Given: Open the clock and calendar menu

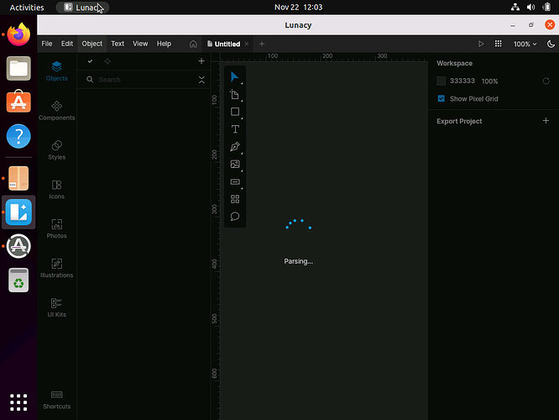Looking at the screenshot, I should [298, 7].
